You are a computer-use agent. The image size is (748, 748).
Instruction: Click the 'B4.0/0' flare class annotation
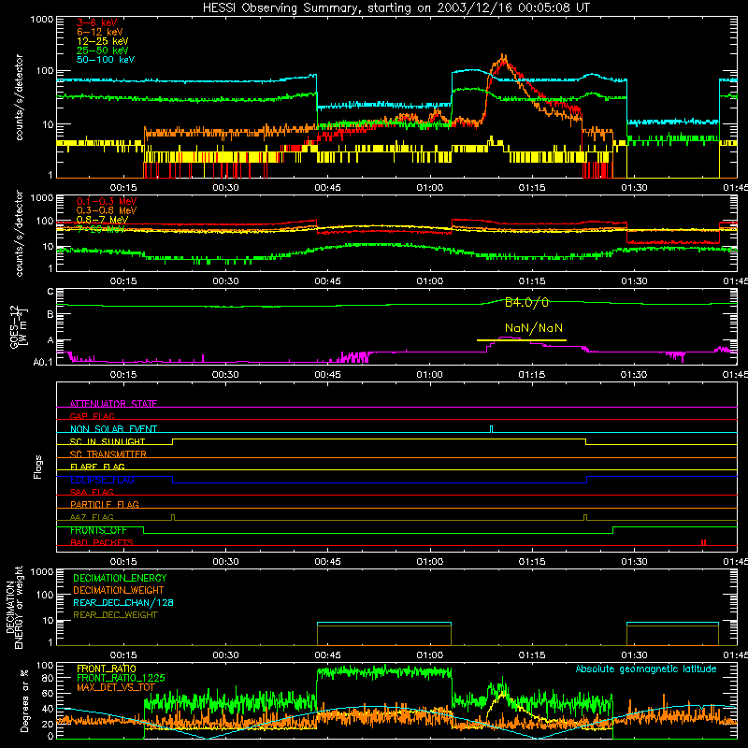coord(526,302)
